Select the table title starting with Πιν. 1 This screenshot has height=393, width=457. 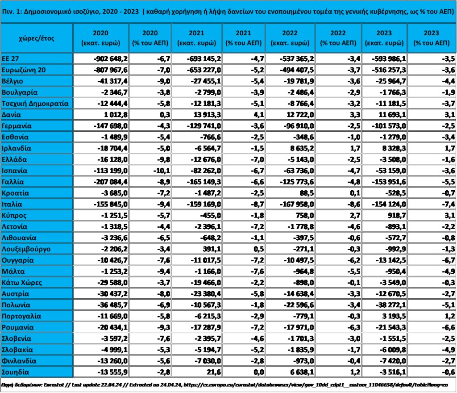coord(228,11)
